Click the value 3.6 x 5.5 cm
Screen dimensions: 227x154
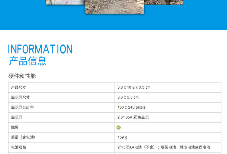[128, 97]
